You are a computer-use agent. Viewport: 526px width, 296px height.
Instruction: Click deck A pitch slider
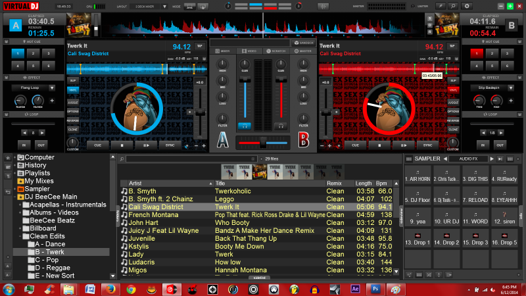[201, 111]
